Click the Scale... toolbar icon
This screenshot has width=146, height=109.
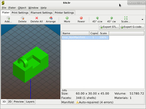click(126, 18)
